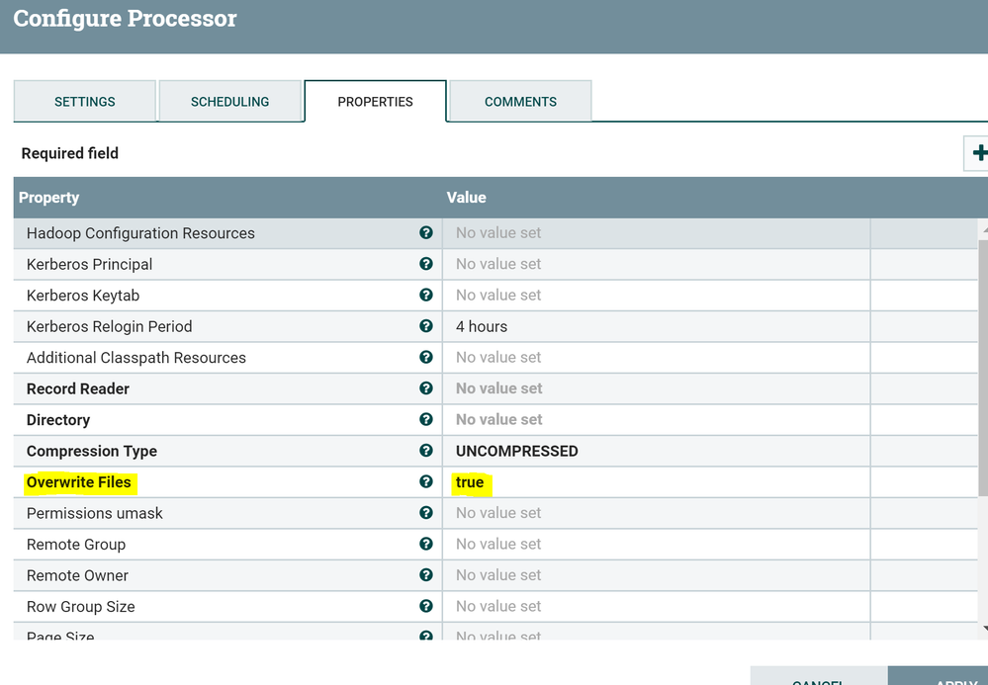Go to the Comments tab
988x685 pixels.
coord(520,102)
